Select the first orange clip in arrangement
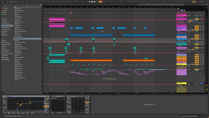The image size is (209, 118). coord(91,60)
